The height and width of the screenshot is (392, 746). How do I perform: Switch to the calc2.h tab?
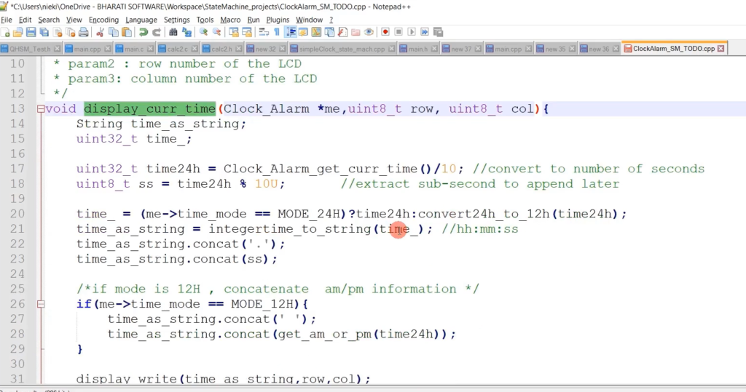pyautogui.click(x=221, y=49)
